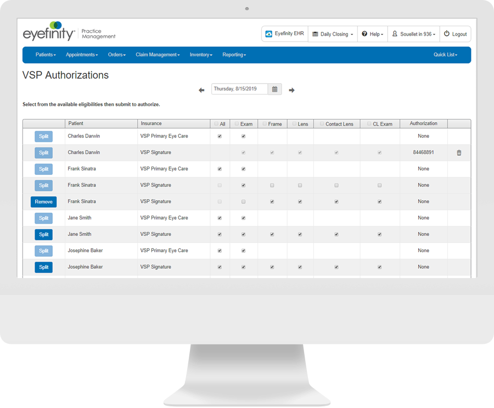This screenshot has height=408, width=494.
Task: Click the Help question mark icon
Action: [x=364, y=33]
